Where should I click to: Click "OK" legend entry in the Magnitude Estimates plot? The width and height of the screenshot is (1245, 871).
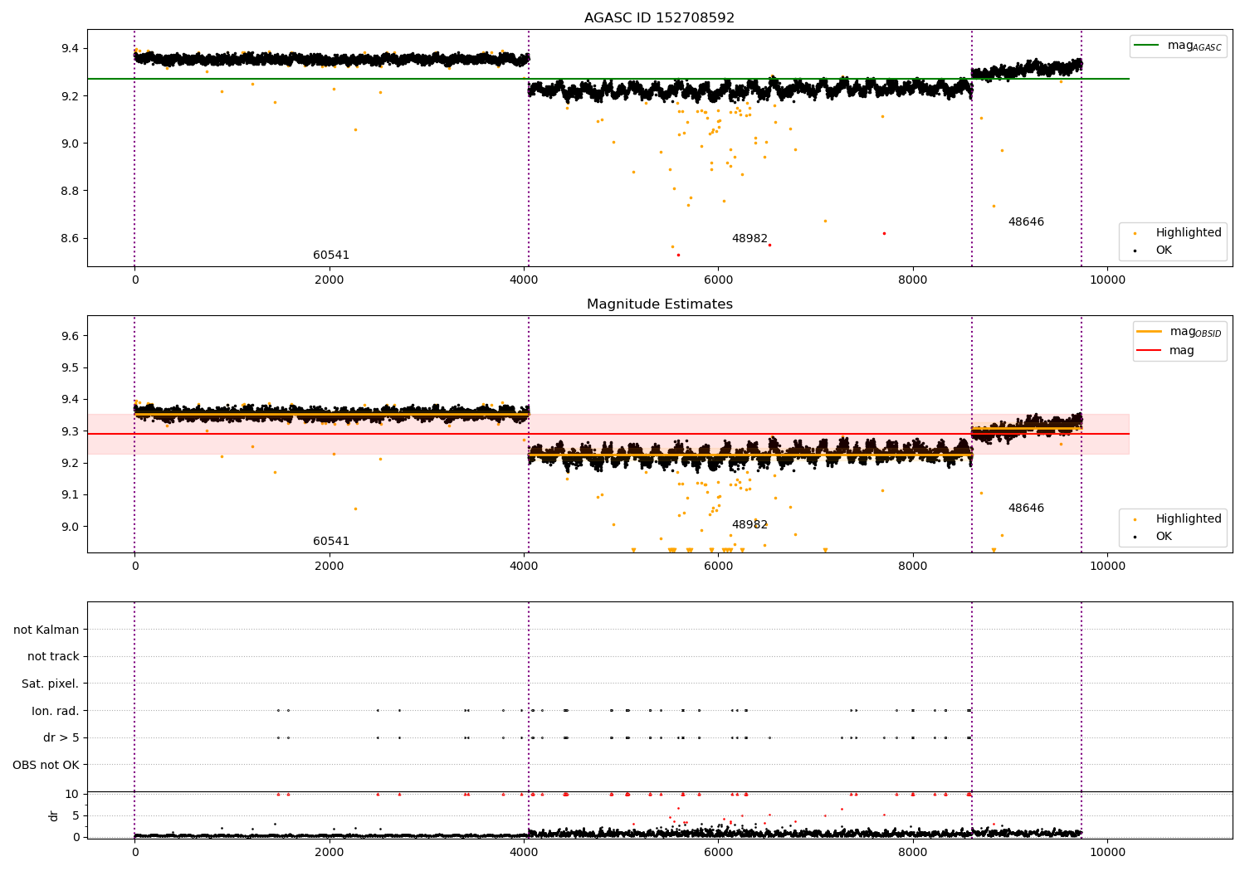1154,537
